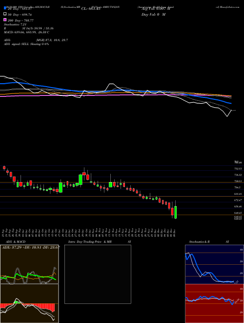The width and height of the screenshot is (244, 323).
Task: Click the 'Day Vol: 0 M' label
Action: (153, 15)
